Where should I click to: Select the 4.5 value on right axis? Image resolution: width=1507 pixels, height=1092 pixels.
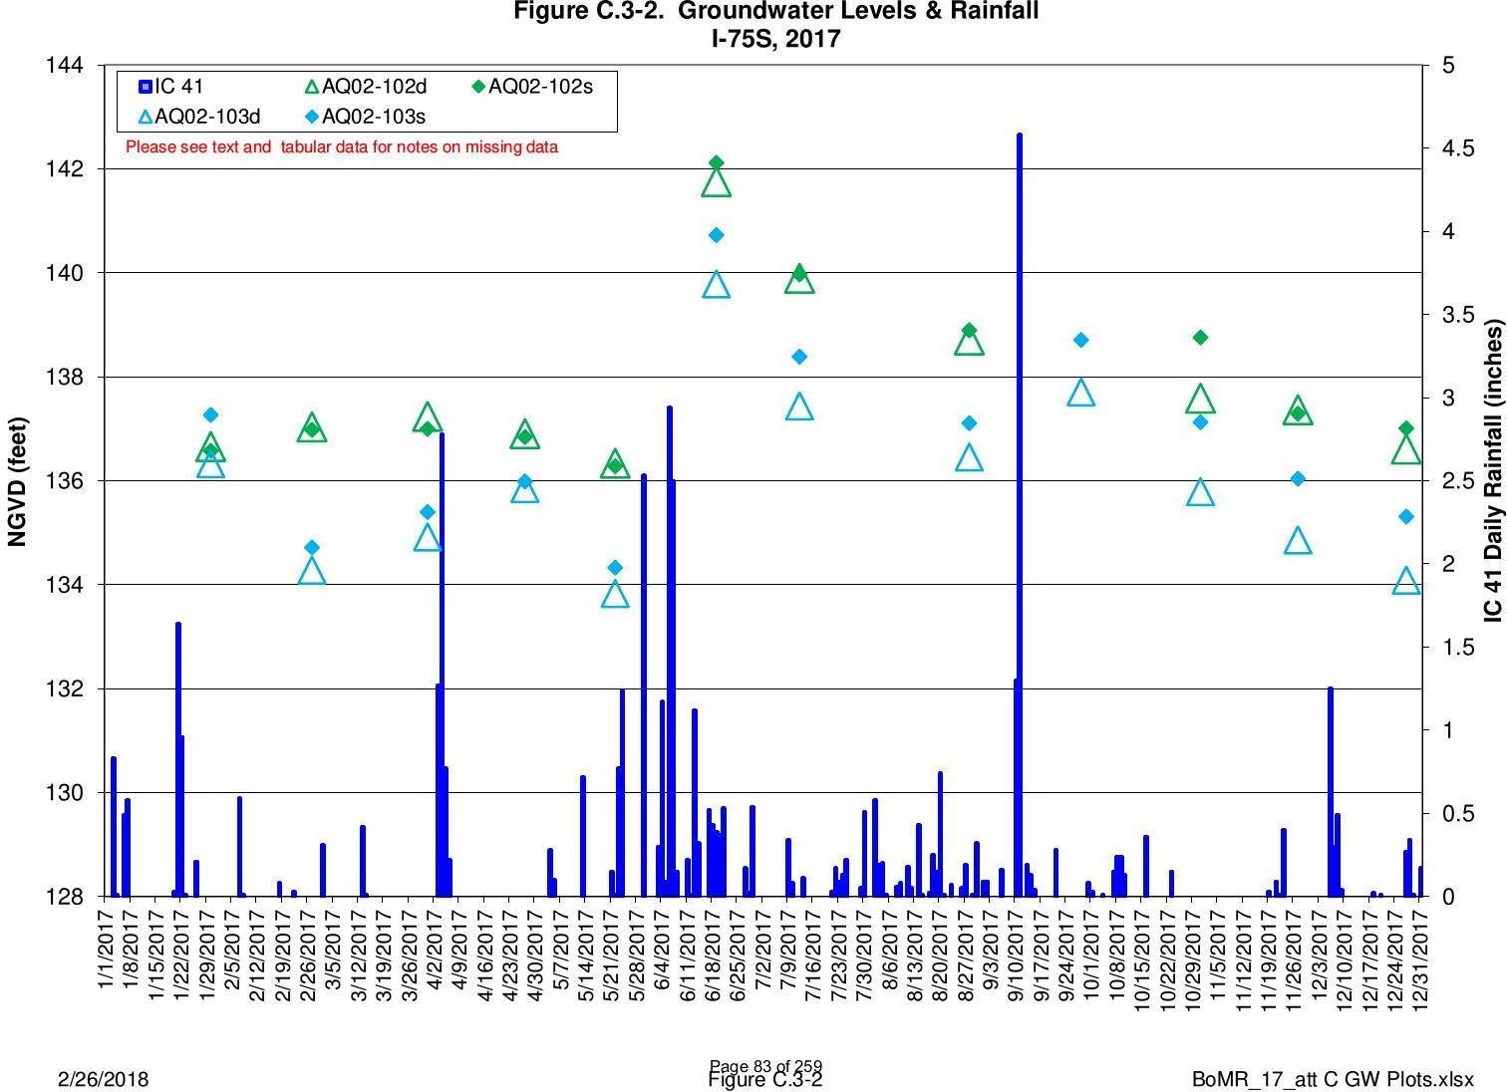tap(1457, 148)
